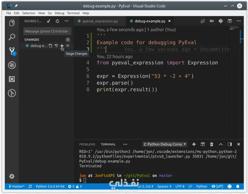
Task: Open notifications bell in status bar
Action: pos(238,187)
